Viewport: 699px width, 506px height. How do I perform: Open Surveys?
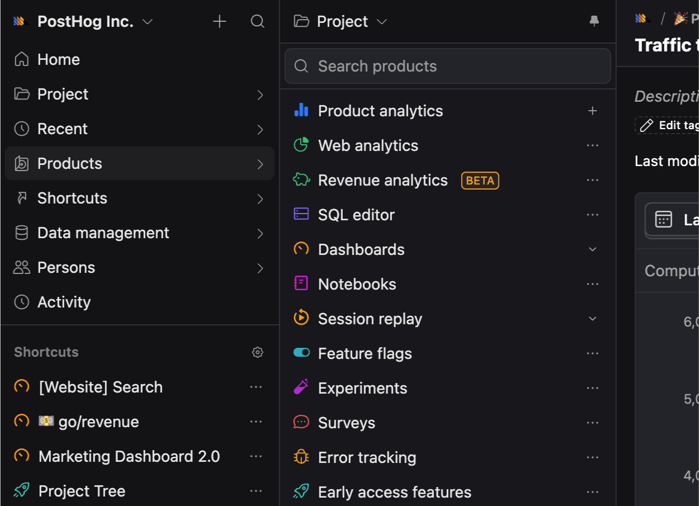[346, 423]
